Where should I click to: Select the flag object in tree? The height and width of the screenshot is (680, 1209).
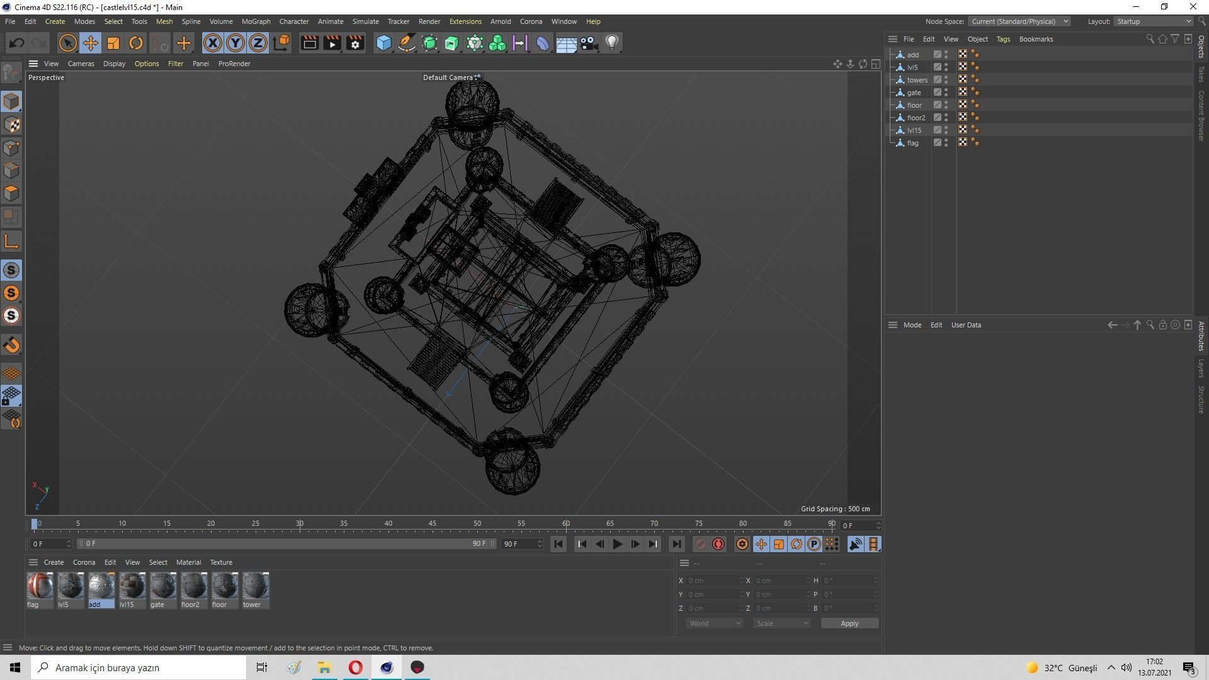(x=912, y=143)
